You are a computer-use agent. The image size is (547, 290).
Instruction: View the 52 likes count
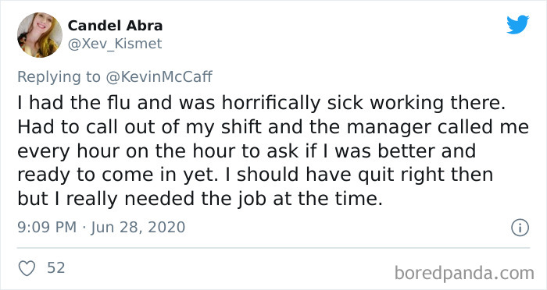[56, 267]
